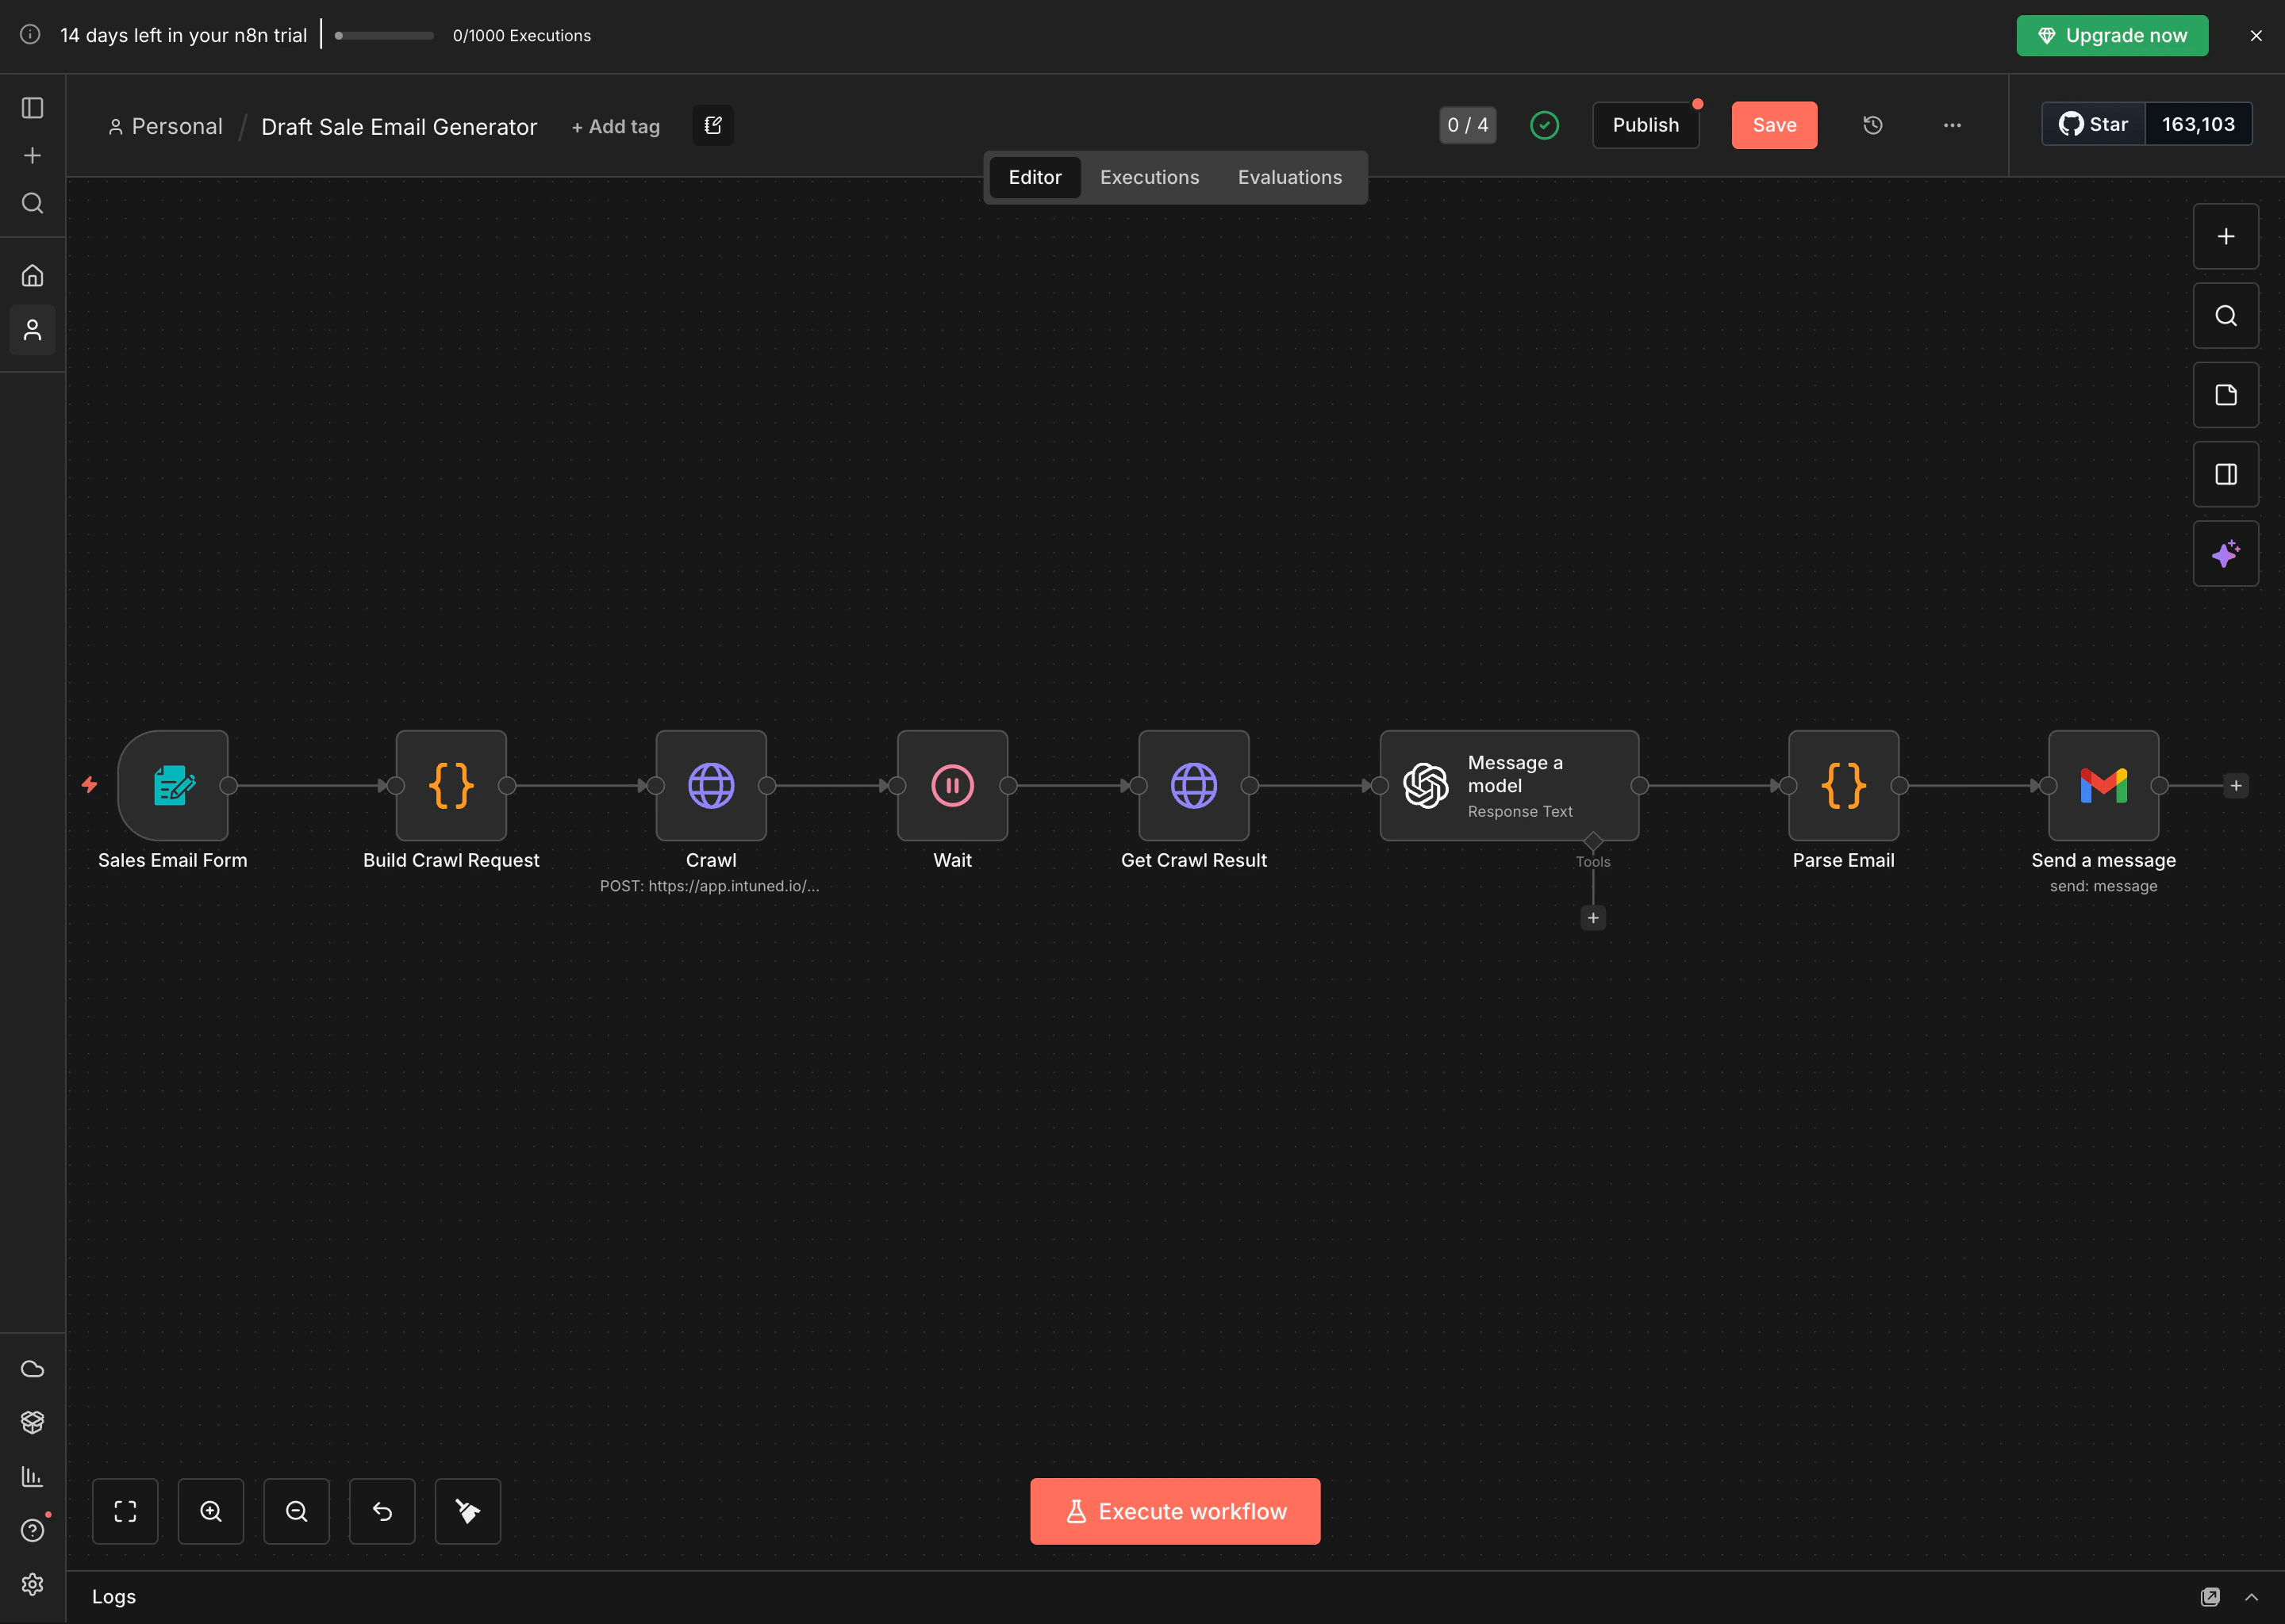Open the Help question mark icon
This screenshot has height=1624, width=2285.
point(32,1530)
